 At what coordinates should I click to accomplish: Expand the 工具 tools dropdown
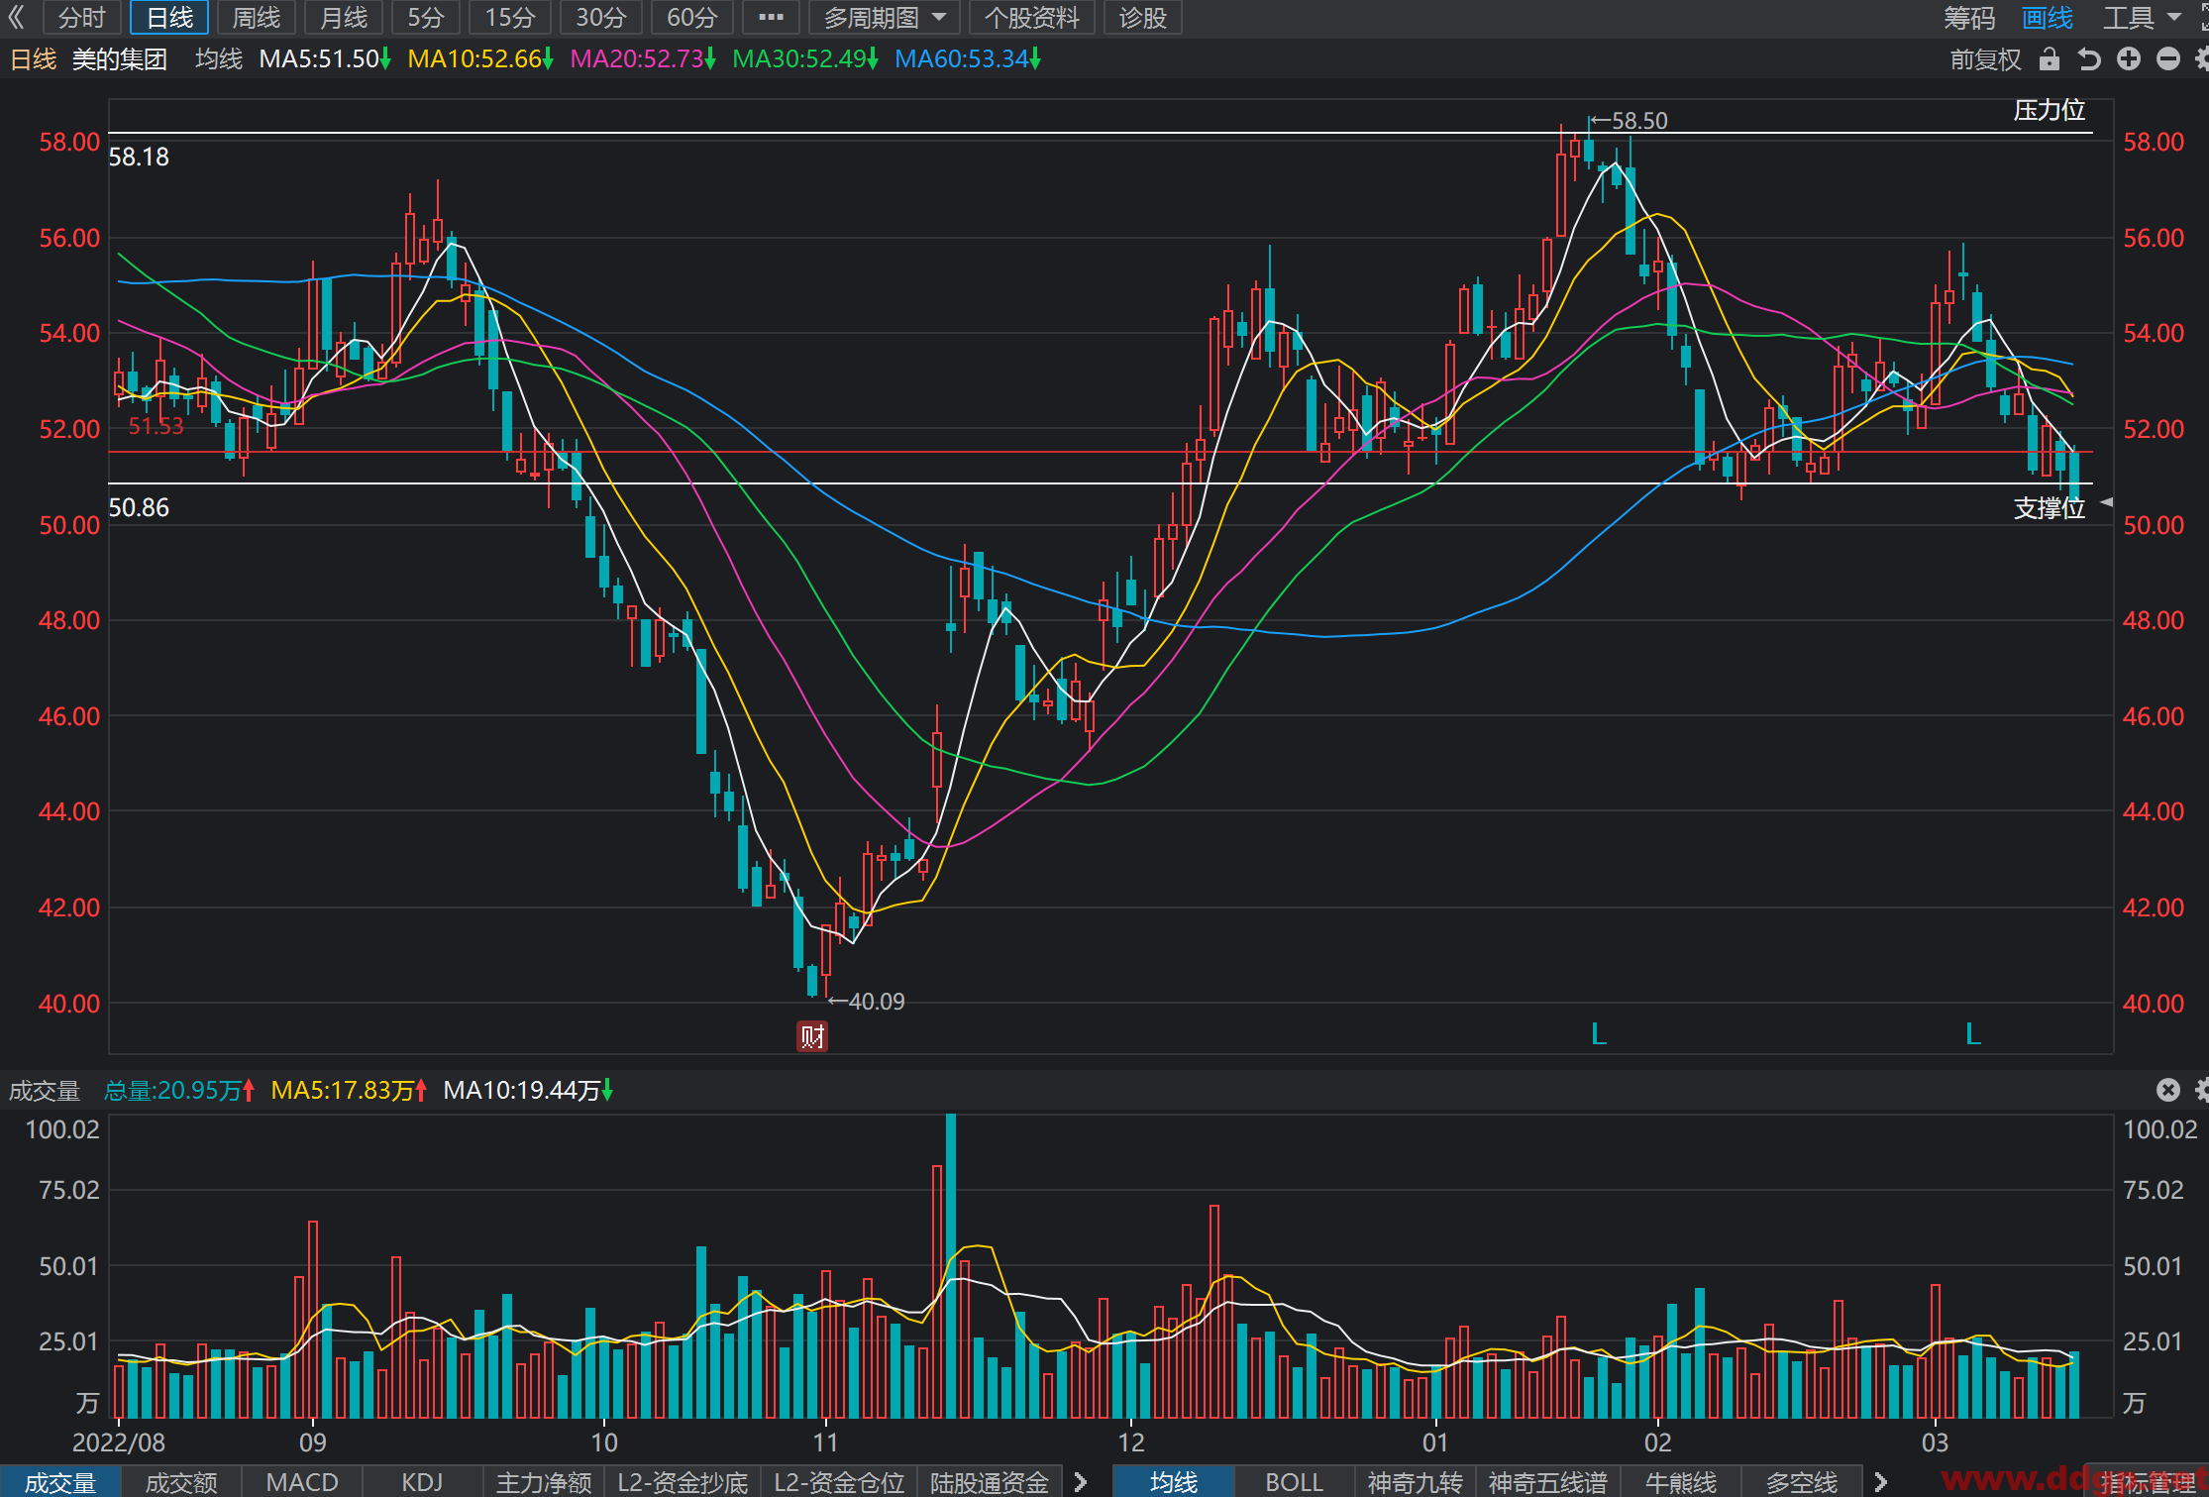tap(2142, 17)
